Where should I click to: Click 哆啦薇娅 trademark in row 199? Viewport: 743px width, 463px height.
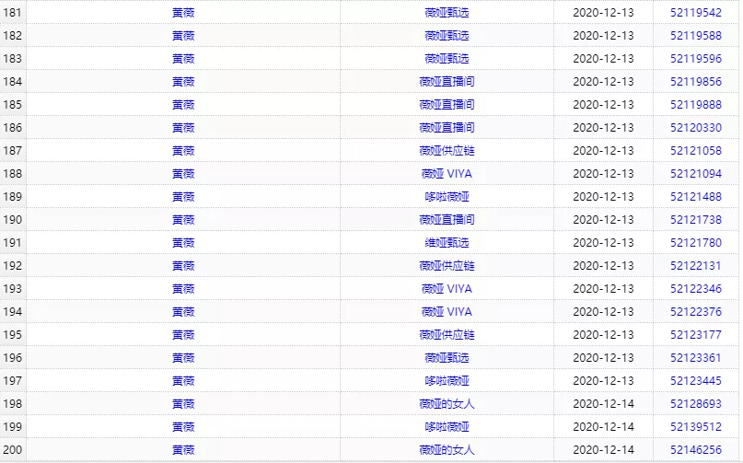pyautogui.click(x=447, y=427)
